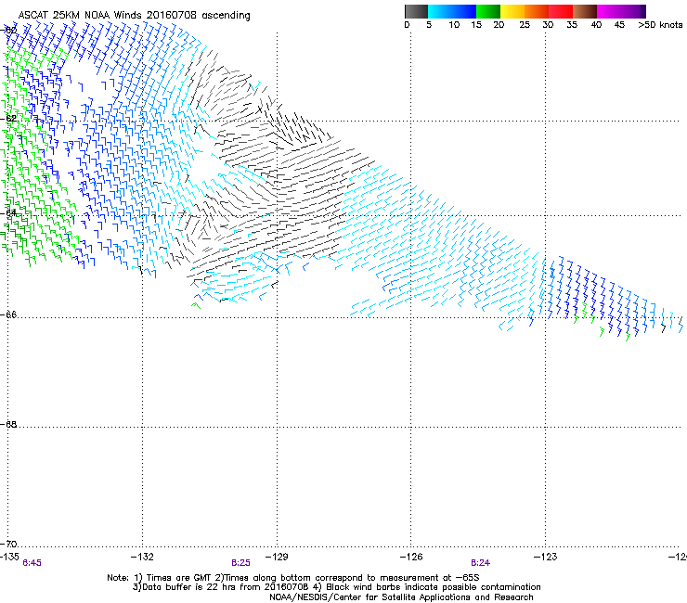This screenshot has height=603, width=687.
Task: Click the -123 longitude axis label
Action: (x=546, y=557)
